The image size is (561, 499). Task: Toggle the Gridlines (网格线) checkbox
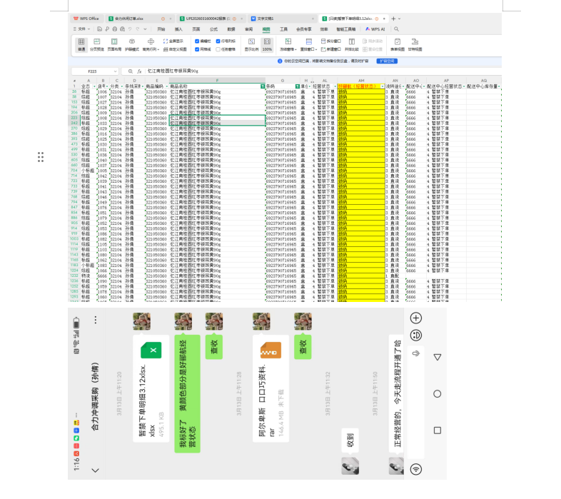coord(197,49)
